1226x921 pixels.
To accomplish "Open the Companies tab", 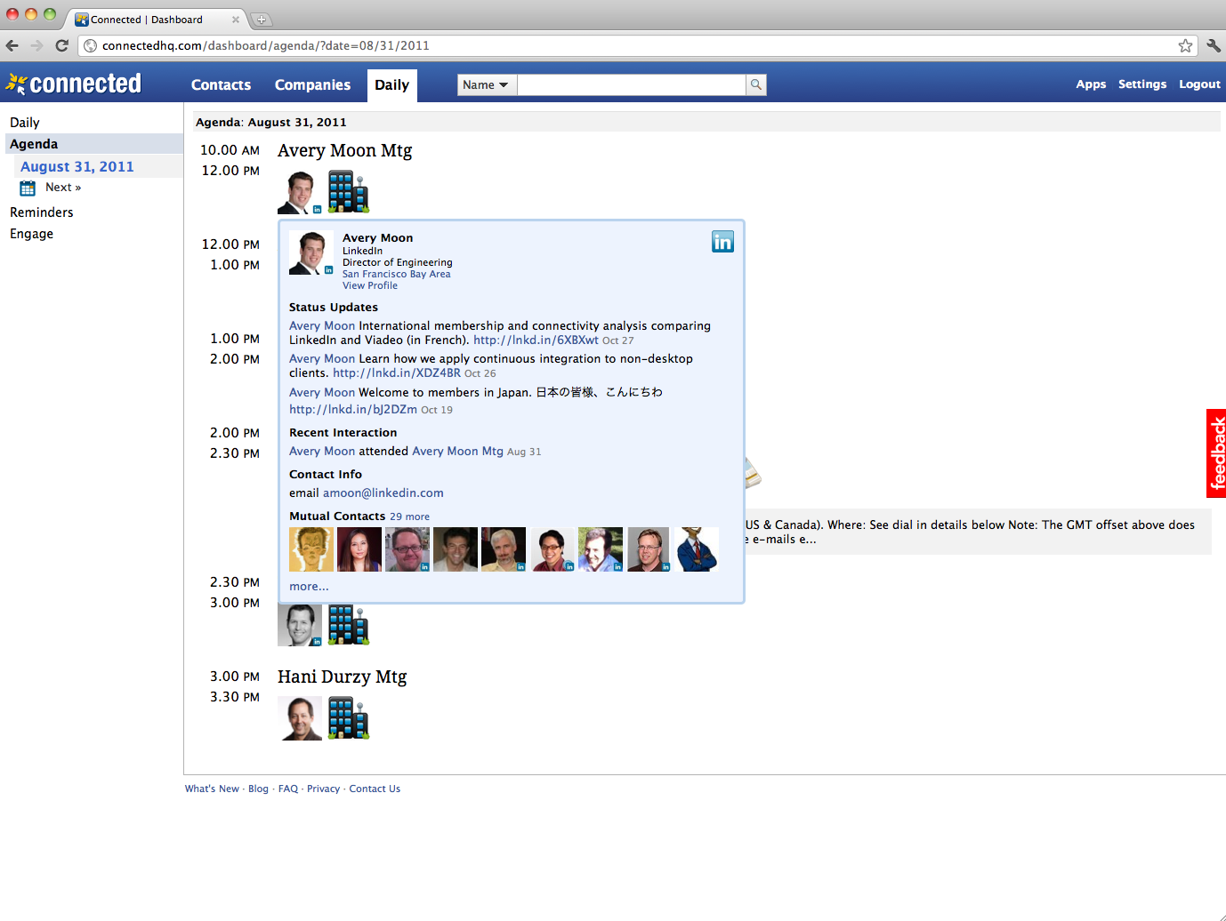I will pyautogui.click(x=312, y=85).
